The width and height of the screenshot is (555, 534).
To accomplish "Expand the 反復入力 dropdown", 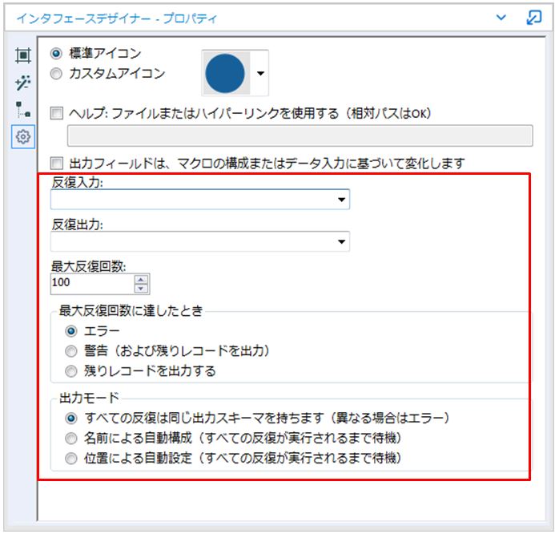I will point(342,200).
